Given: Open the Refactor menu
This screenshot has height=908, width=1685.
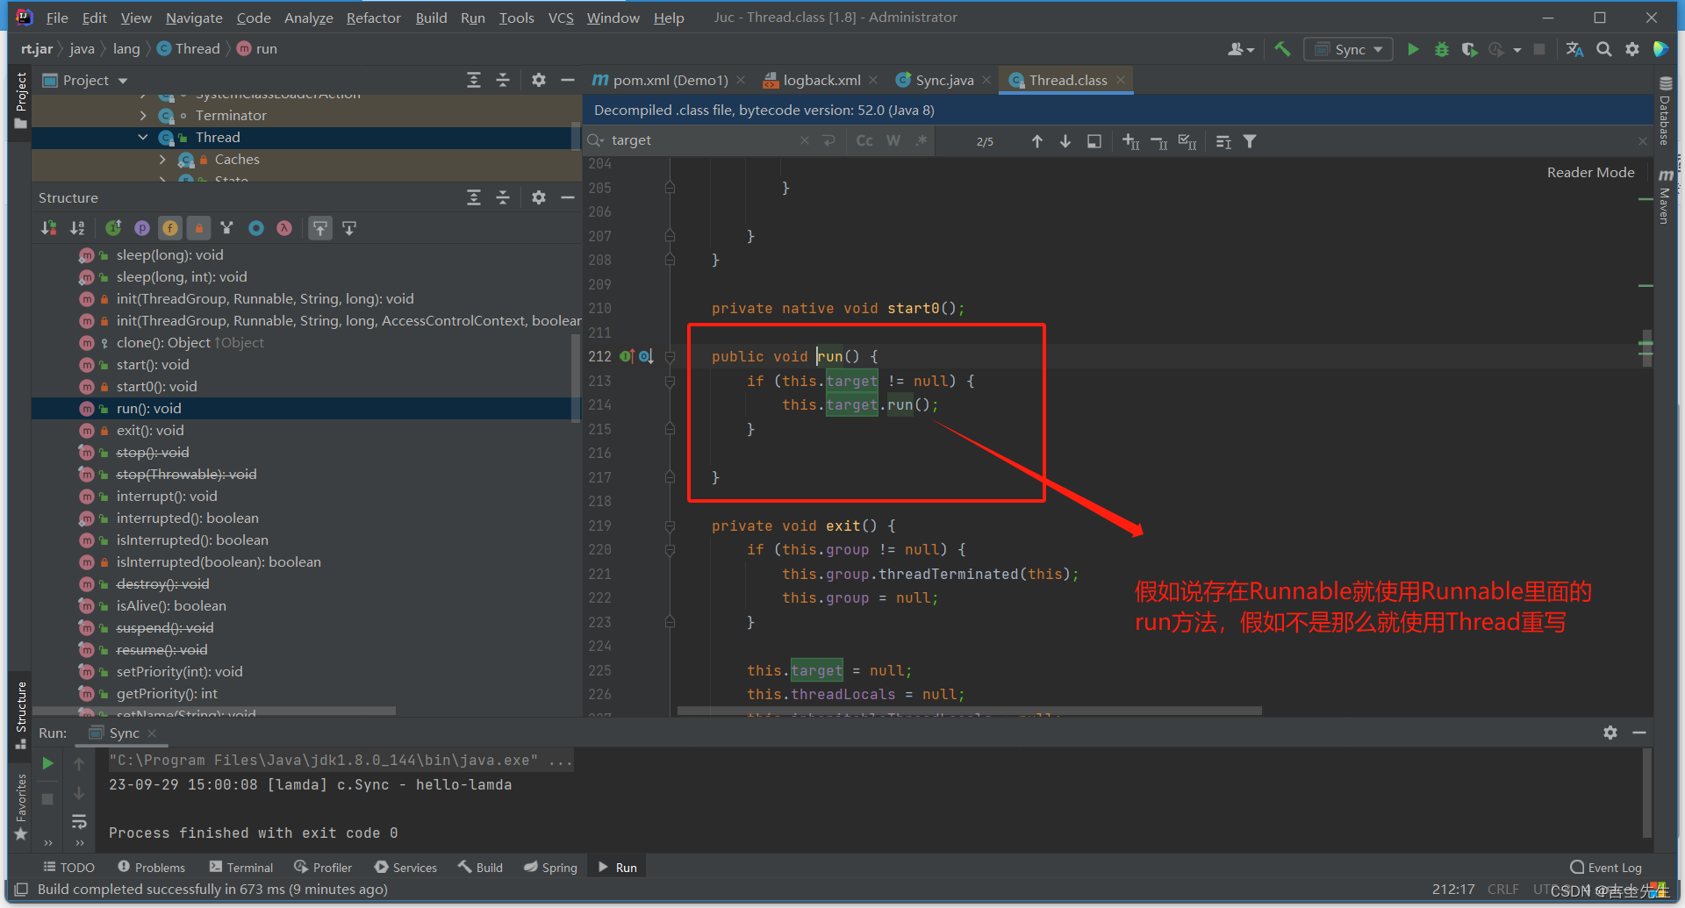Looking at the screenshot, I should click(x=373, y=18).
